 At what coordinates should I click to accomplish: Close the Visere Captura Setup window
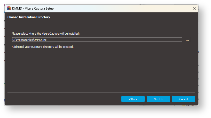pyautogui.click(x=194, y=8)
